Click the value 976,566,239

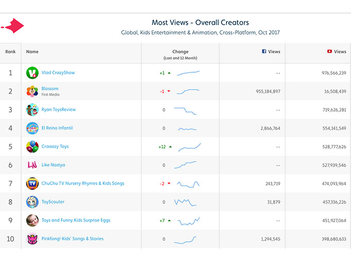(334, 73)
